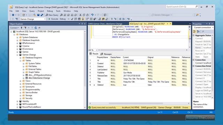Viewport: 223px width, 125px height.
Task: Toggle auto-hide pin on Properties panel
Action: [x=209, y=24]
